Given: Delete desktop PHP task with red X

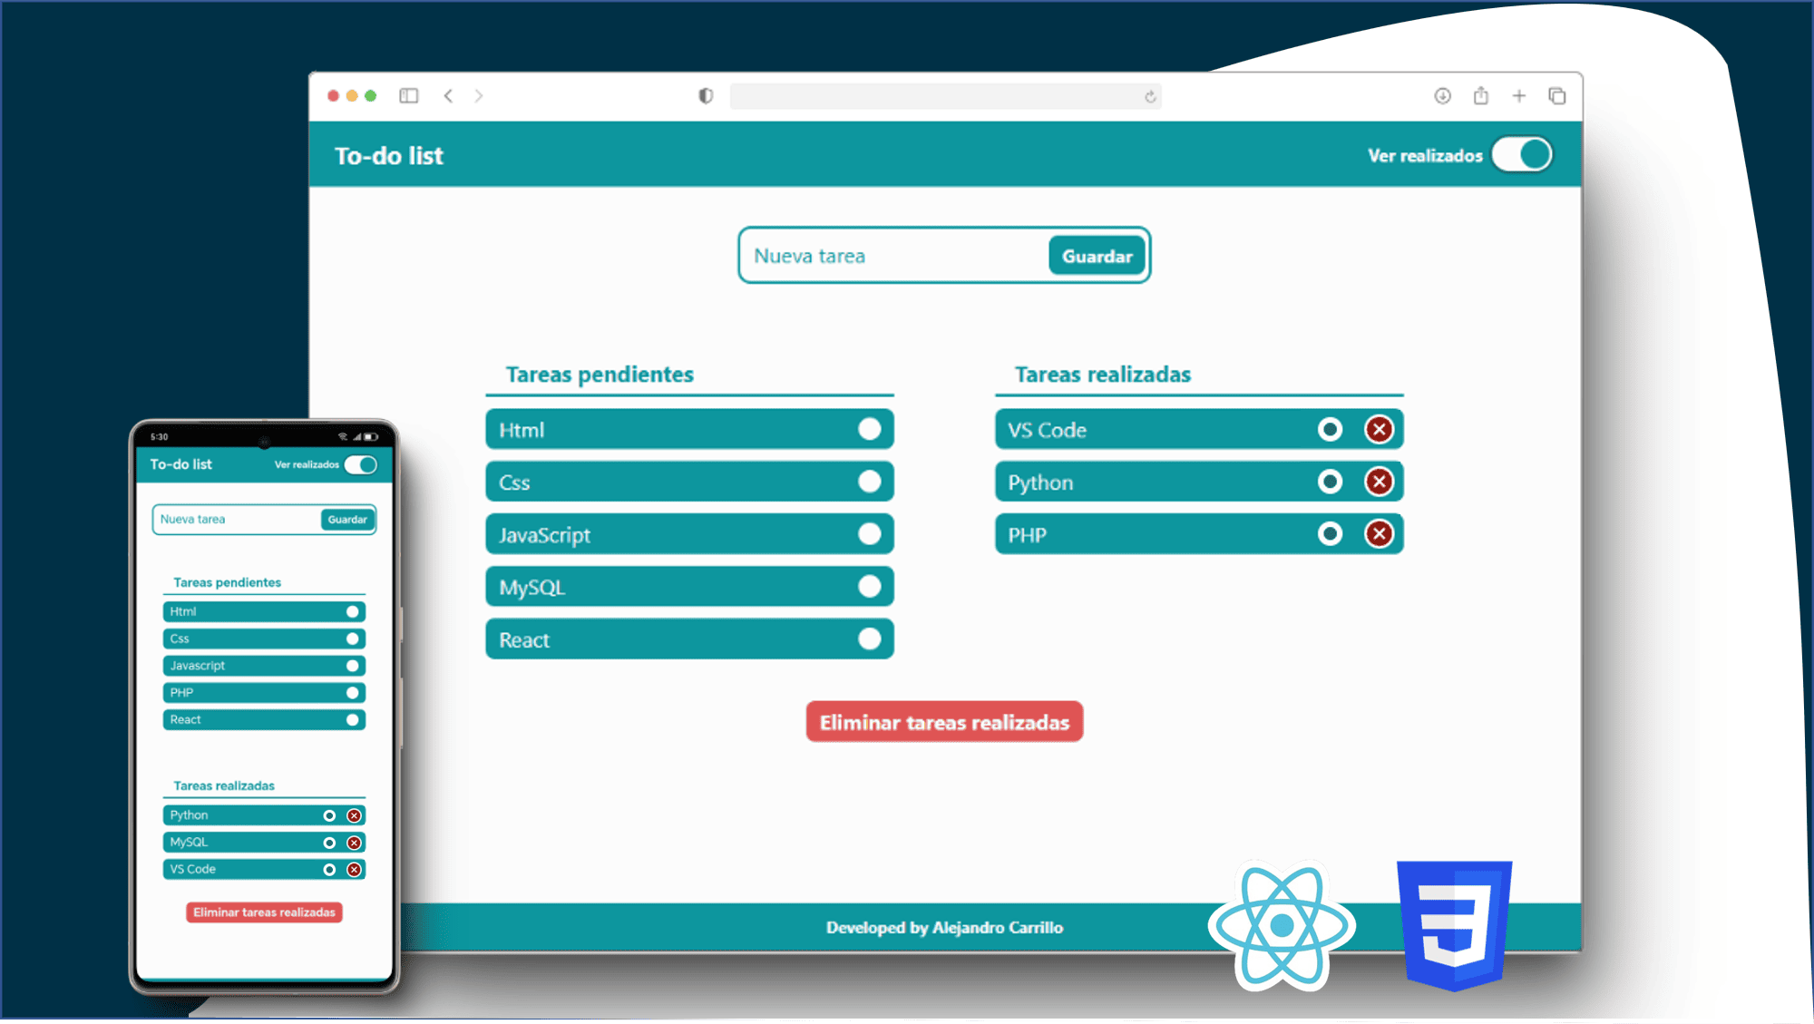Looking at the screenshot, I should (x=1379, y=534).
